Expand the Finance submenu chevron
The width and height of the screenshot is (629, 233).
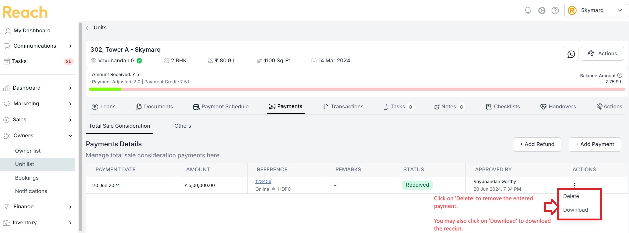point(70,207)
